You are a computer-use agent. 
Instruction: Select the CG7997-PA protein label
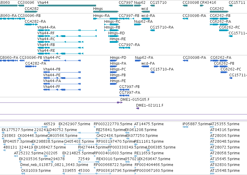point(130,93)
